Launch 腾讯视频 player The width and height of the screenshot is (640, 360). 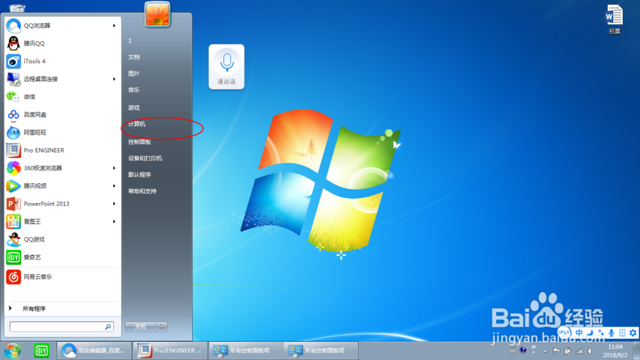point(61,186)
